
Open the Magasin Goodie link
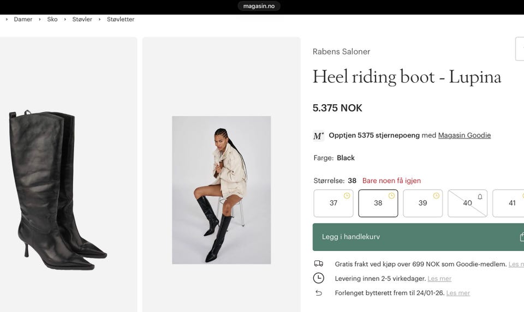coord(464,135)
